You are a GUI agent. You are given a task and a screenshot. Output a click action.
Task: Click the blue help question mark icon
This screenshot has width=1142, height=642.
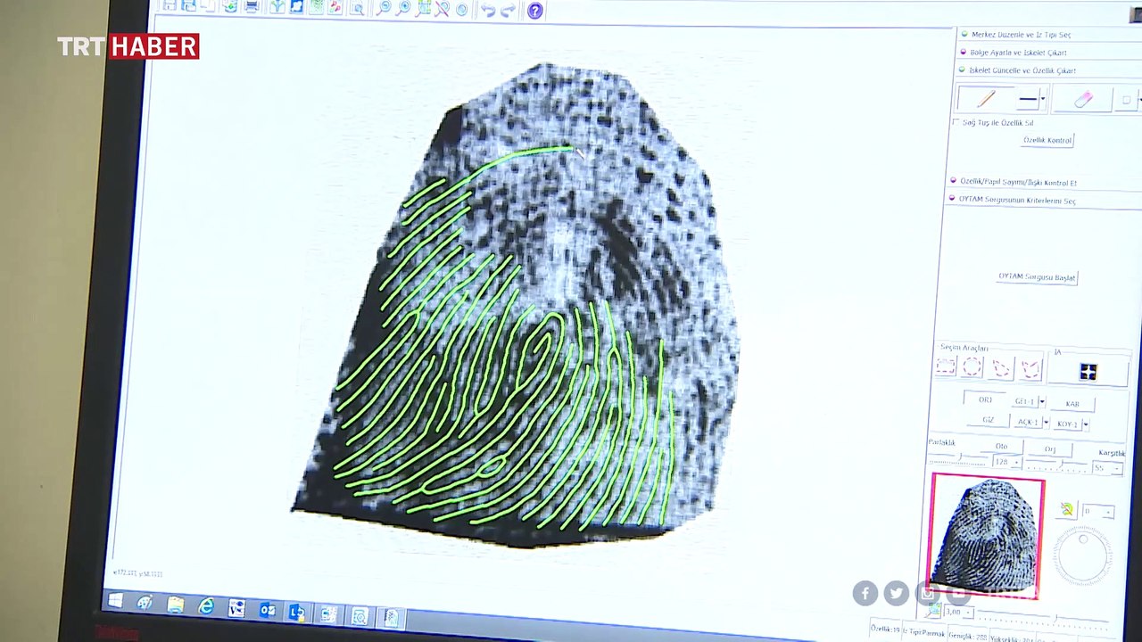pos(534,11)
